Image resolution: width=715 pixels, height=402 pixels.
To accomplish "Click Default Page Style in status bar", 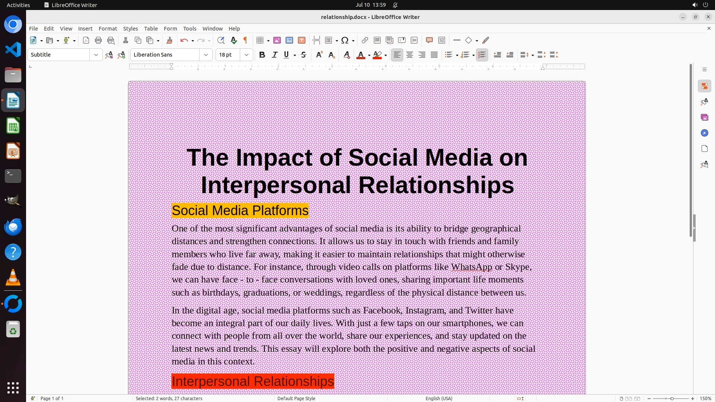I will [296, 398].
